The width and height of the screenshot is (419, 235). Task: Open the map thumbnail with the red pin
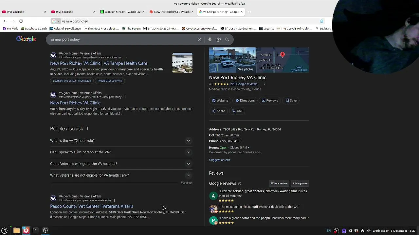pos(282,60)
